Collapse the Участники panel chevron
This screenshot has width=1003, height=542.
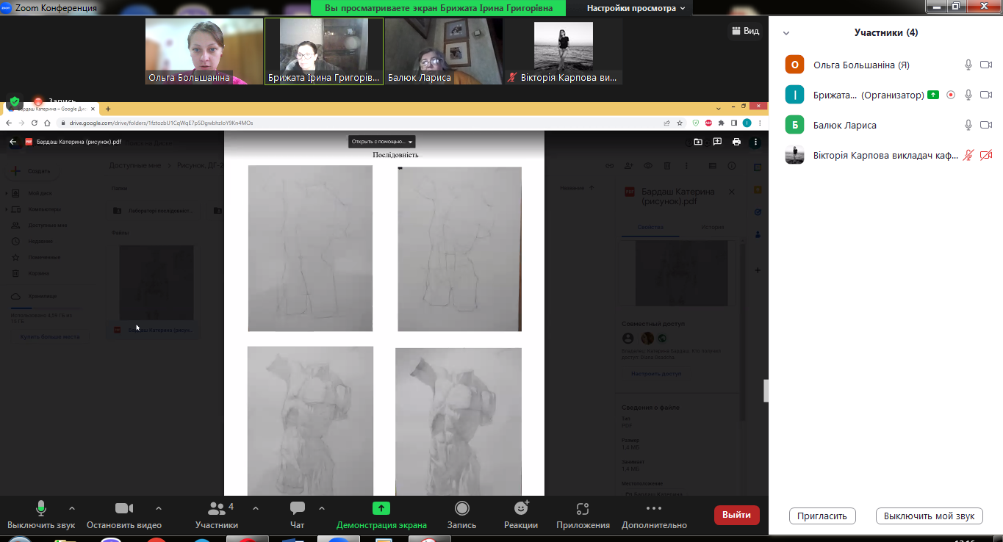[x=786, y=33]
